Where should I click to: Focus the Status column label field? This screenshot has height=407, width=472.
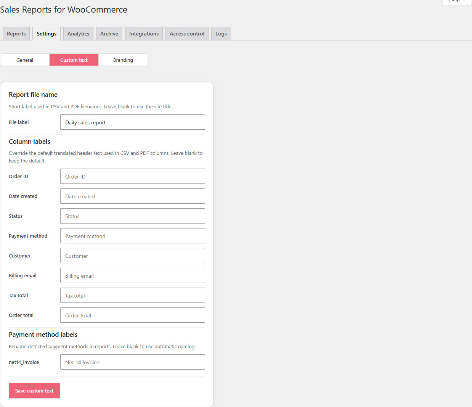click(133, 216)
